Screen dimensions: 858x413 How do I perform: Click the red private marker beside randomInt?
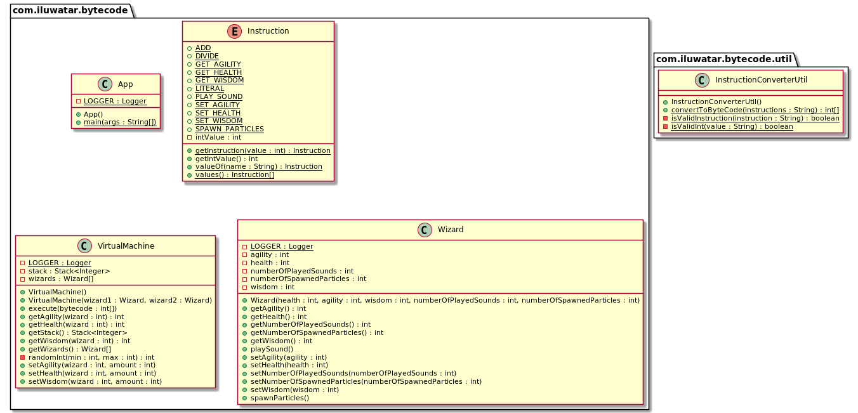[x=23, y=357]
